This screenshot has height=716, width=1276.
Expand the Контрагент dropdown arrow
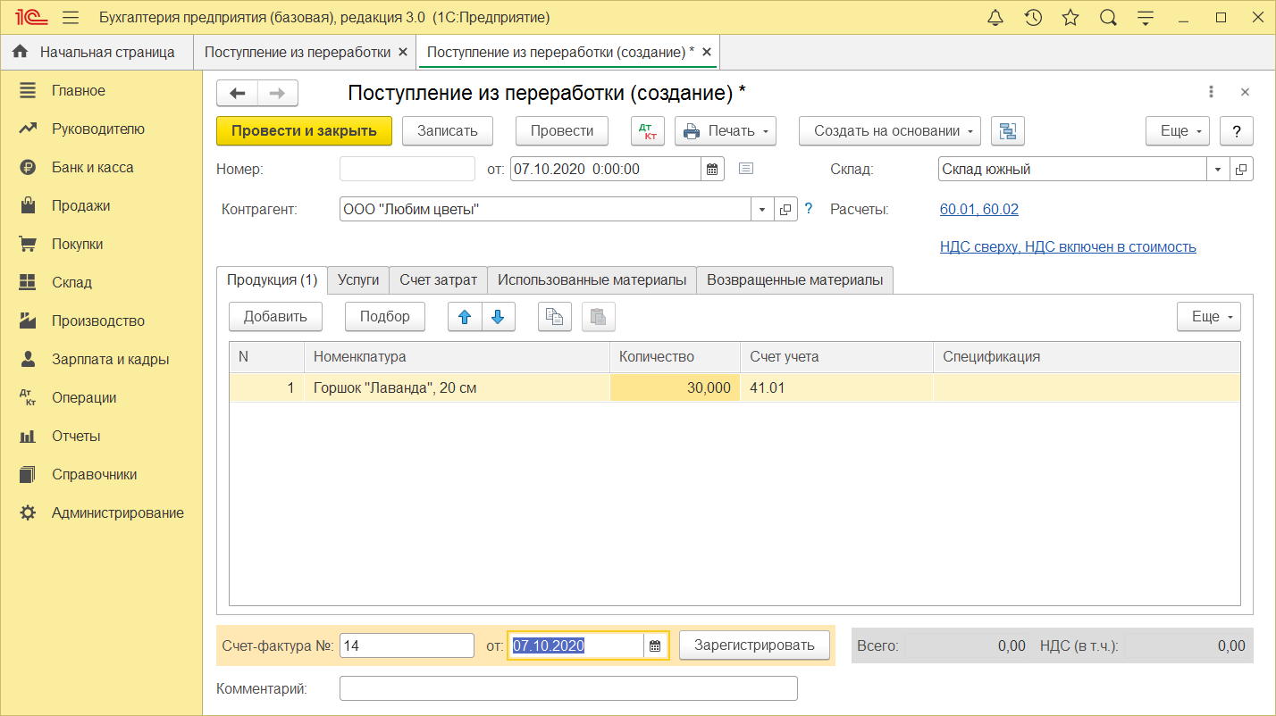coord(761,209)
